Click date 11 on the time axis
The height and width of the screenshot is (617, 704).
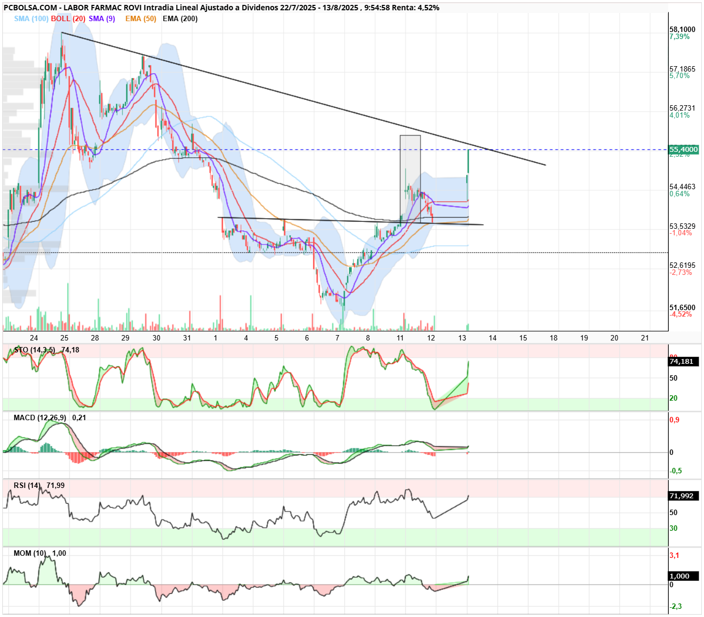pyautogui.click(x=401, y=338)
